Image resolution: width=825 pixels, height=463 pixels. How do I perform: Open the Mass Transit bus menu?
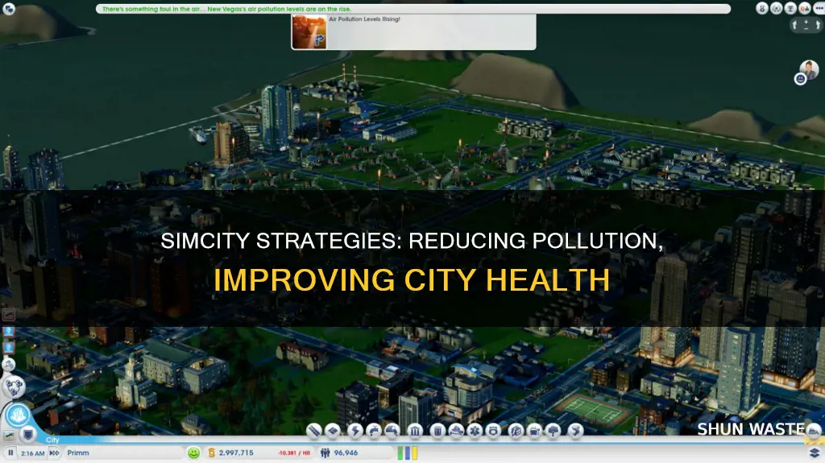[x=535, y=431]
